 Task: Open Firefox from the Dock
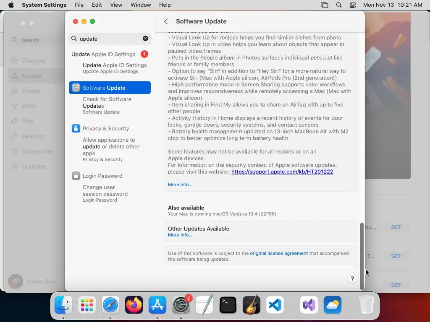[134, 304]
